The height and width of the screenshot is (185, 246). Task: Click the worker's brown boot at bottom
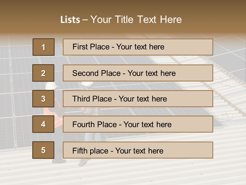coord(84,162)
